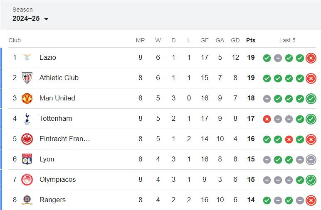Select the Pts column header

(x=251, y=40)
